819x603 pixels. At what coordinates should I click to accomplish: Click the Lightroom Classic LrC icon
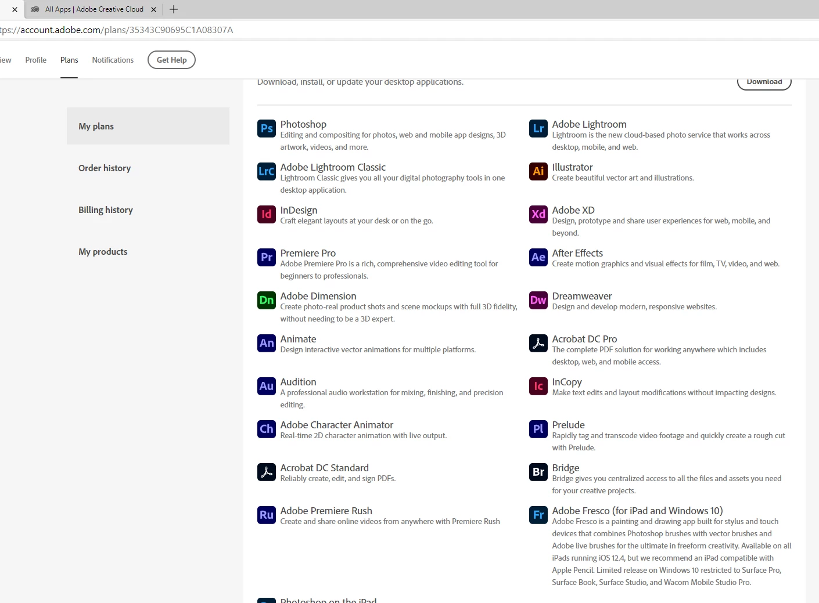point(267,171)
